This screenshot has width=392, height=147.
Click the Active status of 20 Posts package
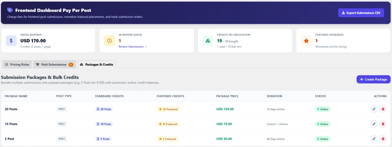pos(323,109)
